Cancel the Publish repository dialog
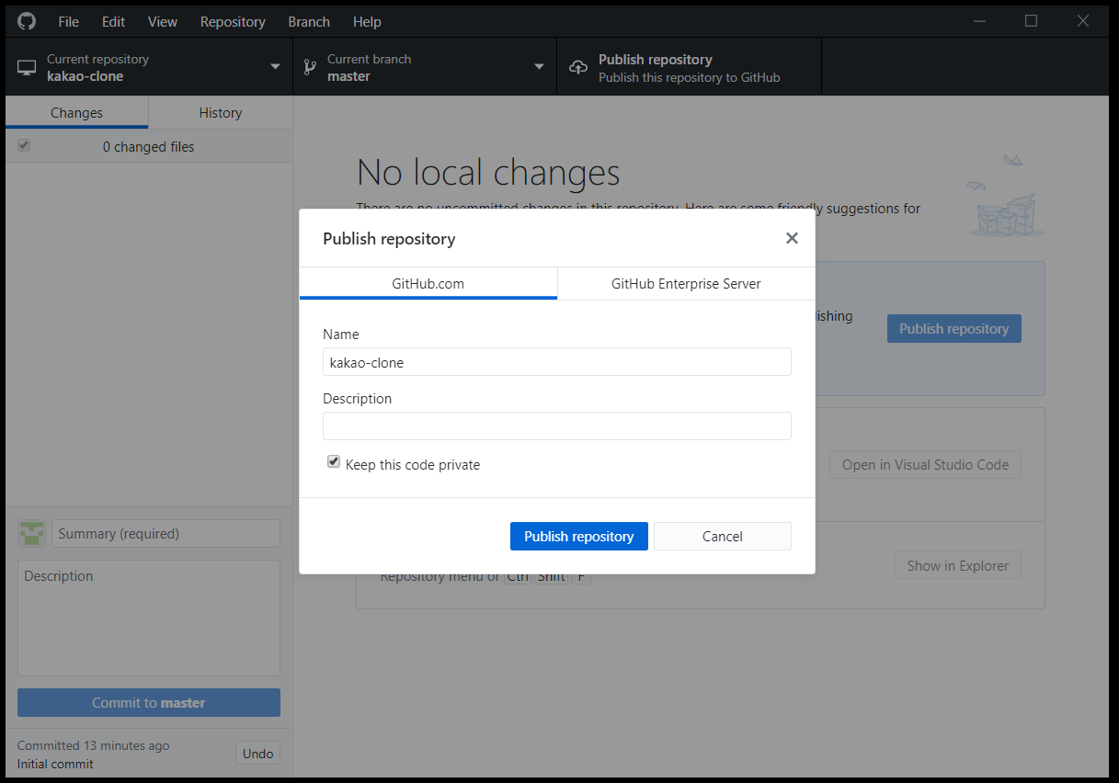 coord(723,536)
